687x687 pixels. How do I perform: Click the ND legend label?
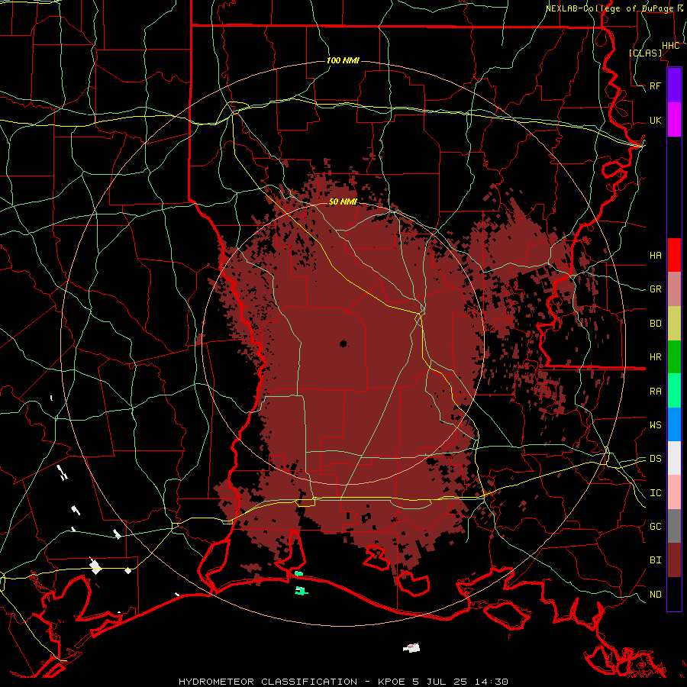coord(655,595)
